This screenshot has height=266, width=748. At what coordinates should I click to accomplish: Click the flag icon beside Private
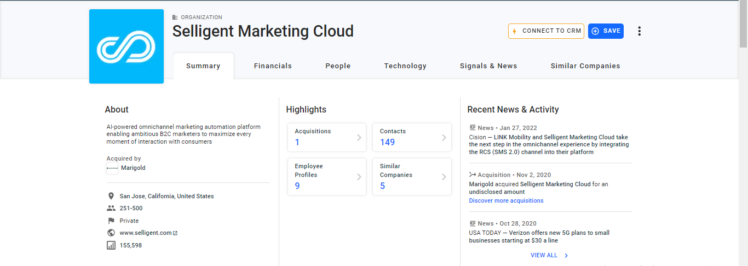(111, 221)
